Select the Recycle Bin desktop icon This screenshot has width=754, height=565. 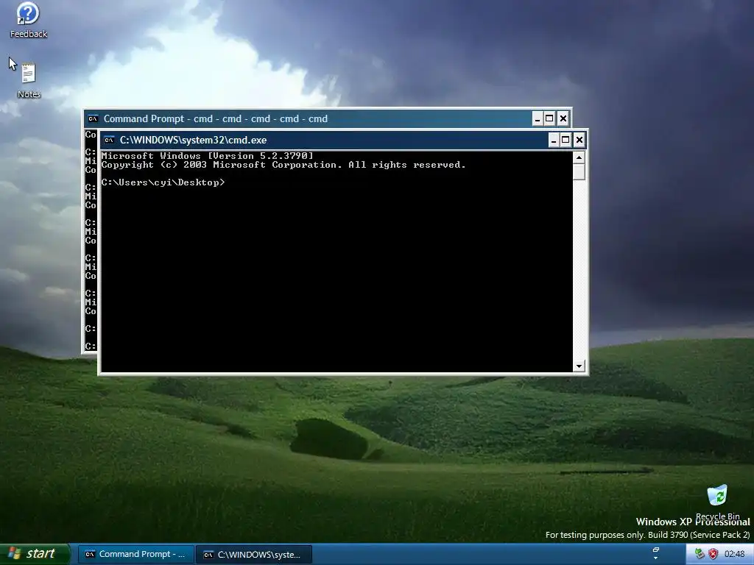click(717, 502)
